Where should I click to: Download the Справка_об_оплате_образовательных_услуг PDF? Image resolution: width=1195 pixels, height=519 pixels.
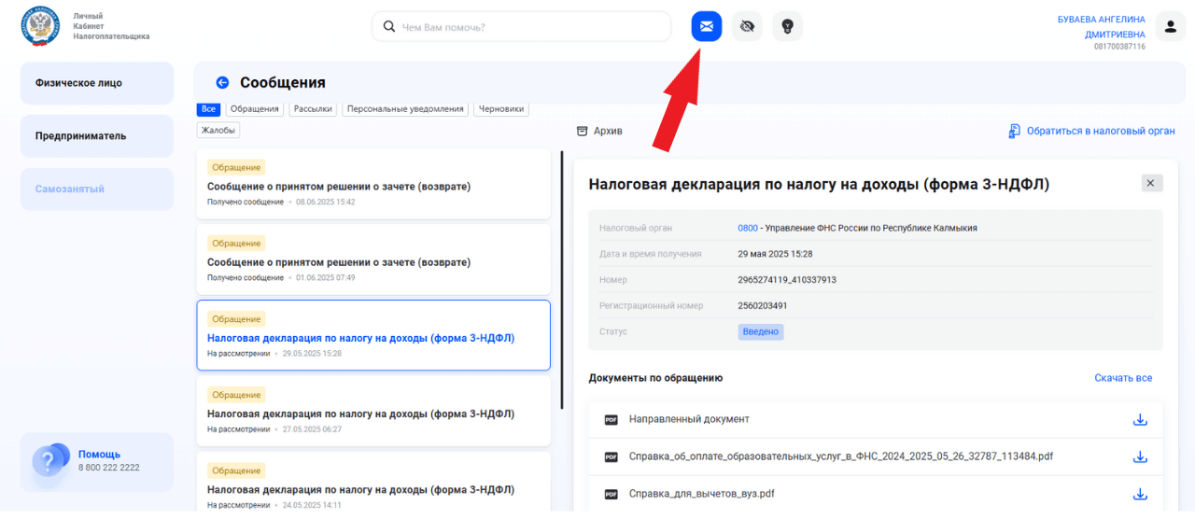[1140, 456]
